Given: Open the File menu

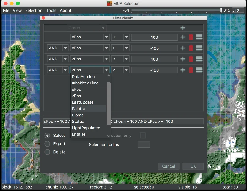Looking at the screenshot, I should click(6, 10).
